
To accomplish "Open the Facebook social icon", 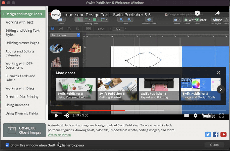I will pos(216,134).
